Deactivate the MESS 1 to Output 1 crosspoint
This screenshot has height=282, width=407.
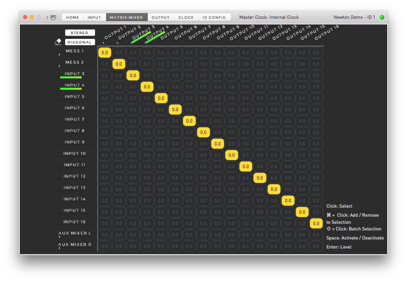pos(105,53)
